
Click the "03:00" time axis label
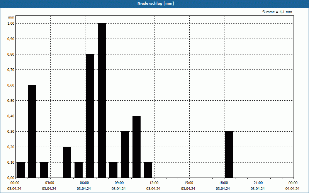click(x=50, y=183)
